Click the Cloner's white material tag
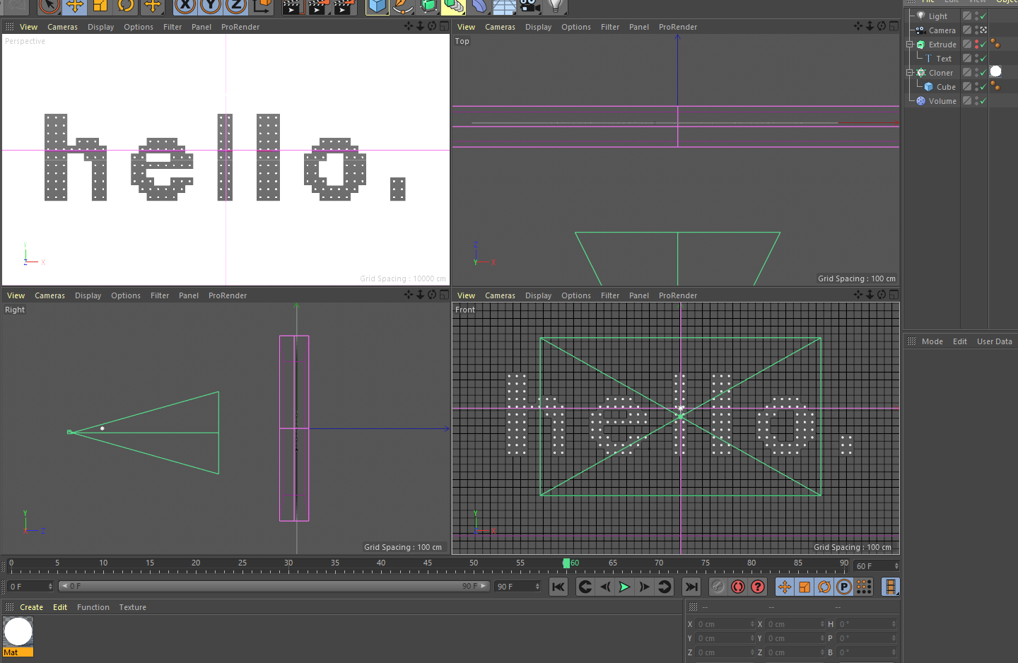Screen dimensions: 1018x663 (x=995, y=72)
